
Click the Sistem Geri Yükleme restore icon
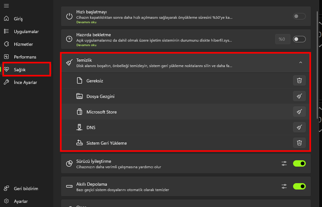tap(80, 142)
